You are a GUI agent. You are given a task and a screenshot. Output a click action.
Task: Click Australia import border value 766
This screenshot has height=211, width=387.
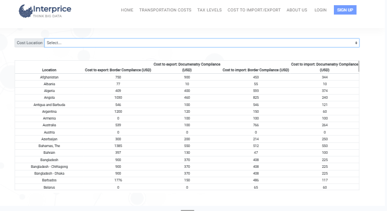tap(256, 125)
